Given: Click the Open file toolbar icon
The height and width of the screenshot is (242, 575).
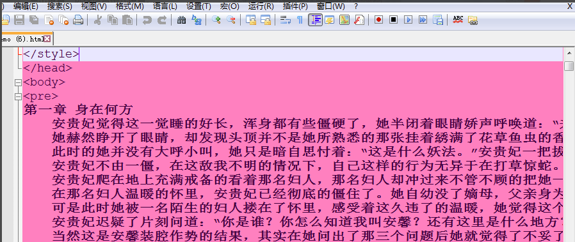Looking at the screenshot, I should [x=5, y=20].
